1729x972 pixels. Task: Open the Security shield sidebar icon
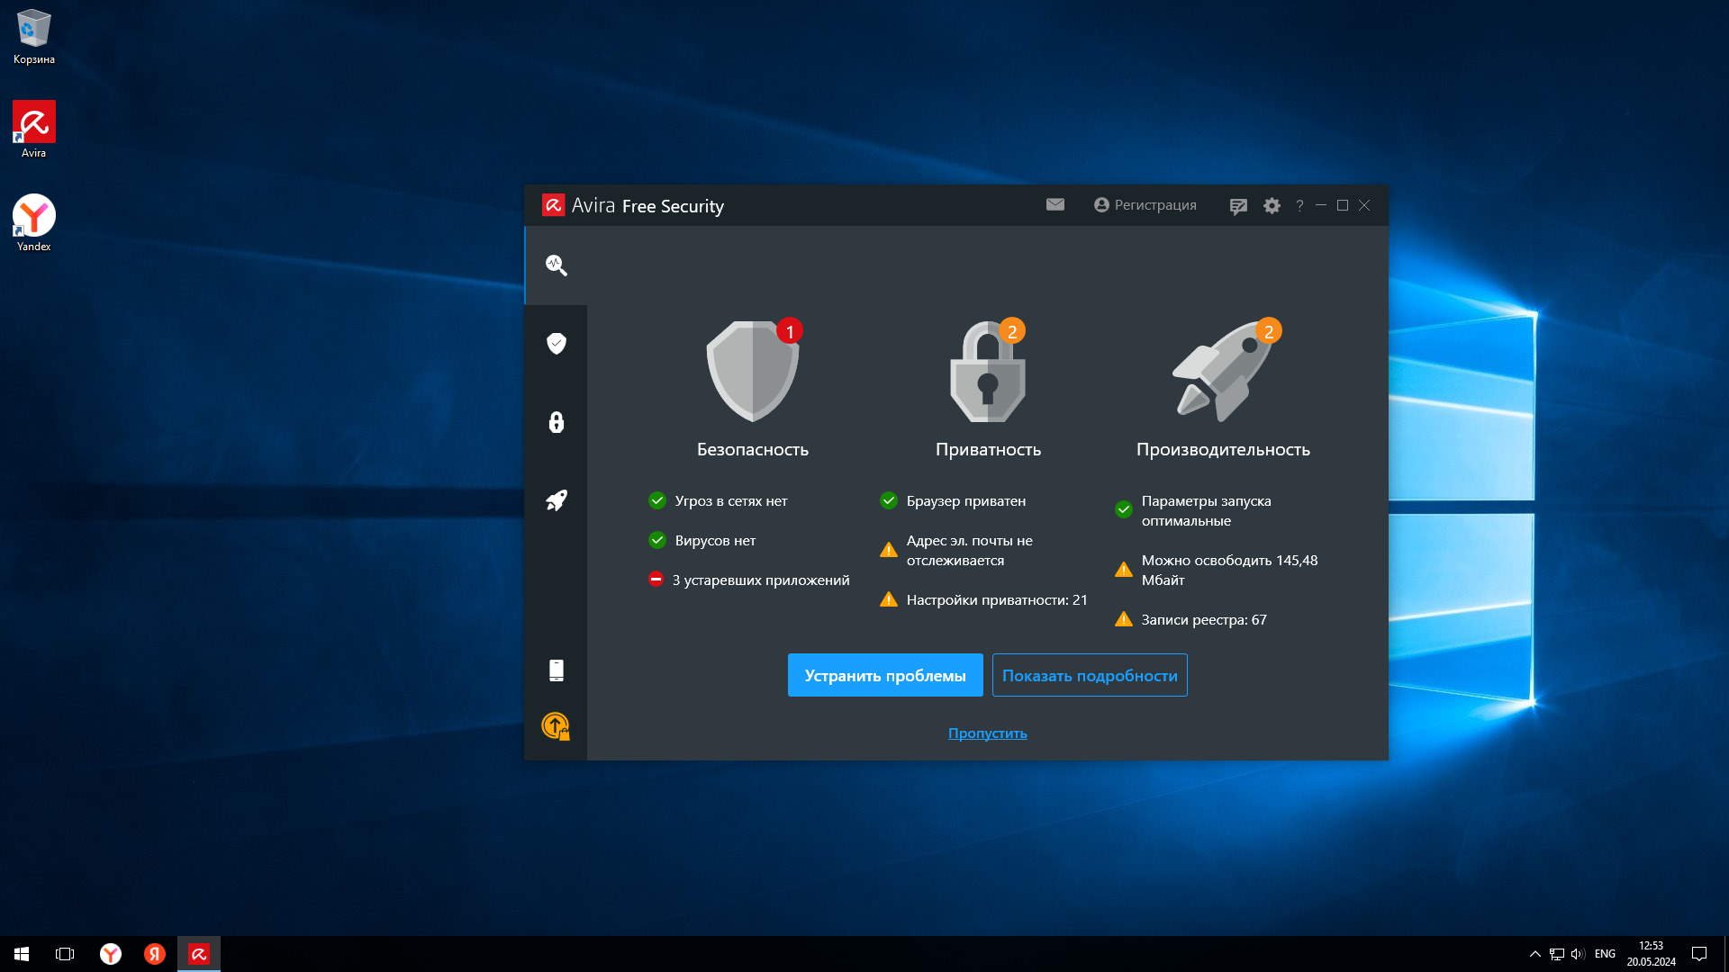pos(556,344)
